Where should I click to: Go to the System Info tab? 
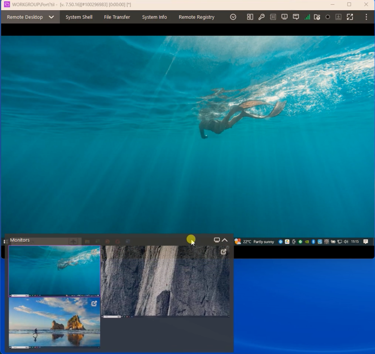[x=154, y=17]
